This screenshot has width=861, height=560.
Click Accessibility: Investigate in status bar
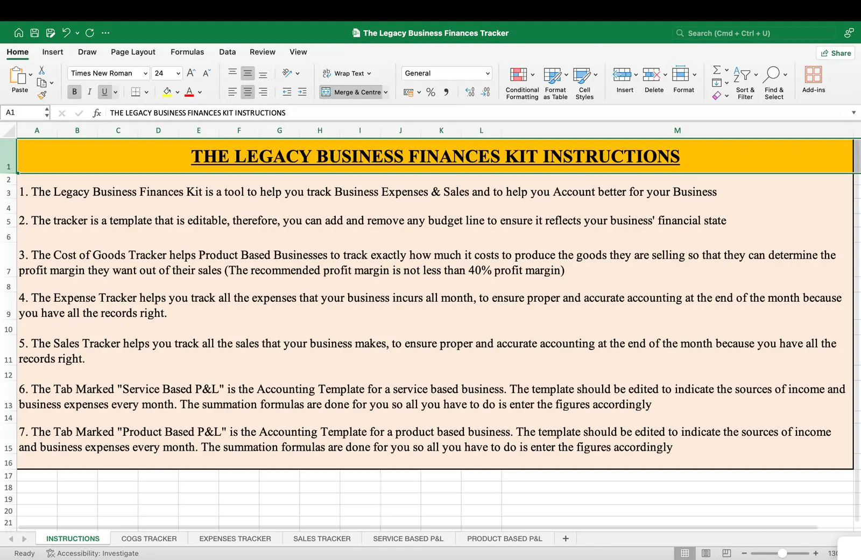(x=93, y=553)
